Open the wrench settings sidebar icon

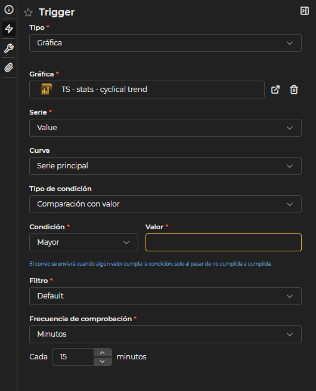[9, 48]
